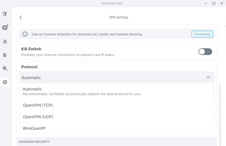Click the info icon in extension banner
Viewport: 226px width, 146px height.
pos(25,34)
